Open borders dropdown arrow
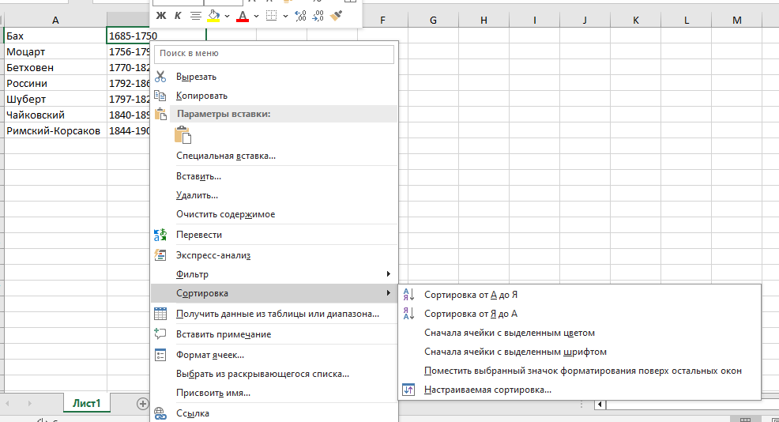The image size is (779, 422). 285,16
